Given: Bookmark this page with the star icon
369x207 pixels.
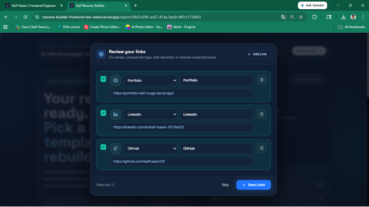Looking at the screenshot, I should point(301,17).
